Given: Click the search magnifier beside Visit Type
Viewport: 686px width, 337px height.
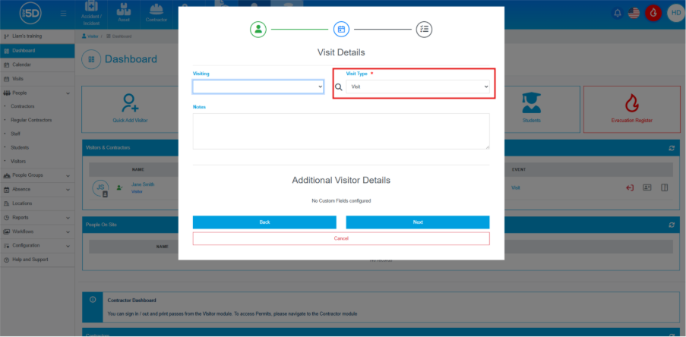Looking at the screenshot, I should (339, 87).
